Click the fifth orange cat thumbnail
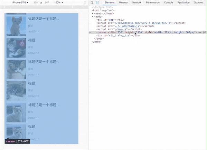Image resolution: width=207 pixels, height=150 pixels. click(x=16, y=113)
